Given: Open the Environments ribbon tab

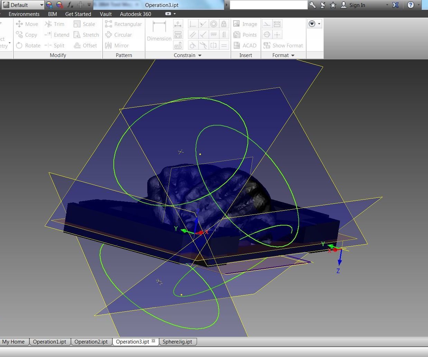Looking at the screenshot, I should point(24,14).
